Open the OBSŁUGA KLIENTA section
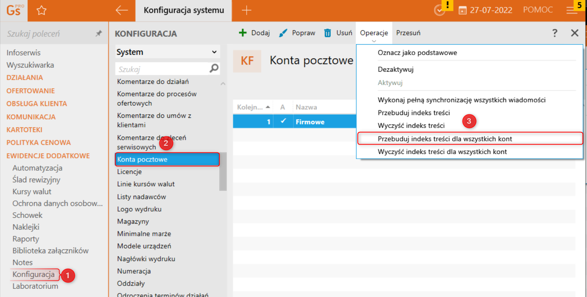587x297 pixels. click(37, 104)
